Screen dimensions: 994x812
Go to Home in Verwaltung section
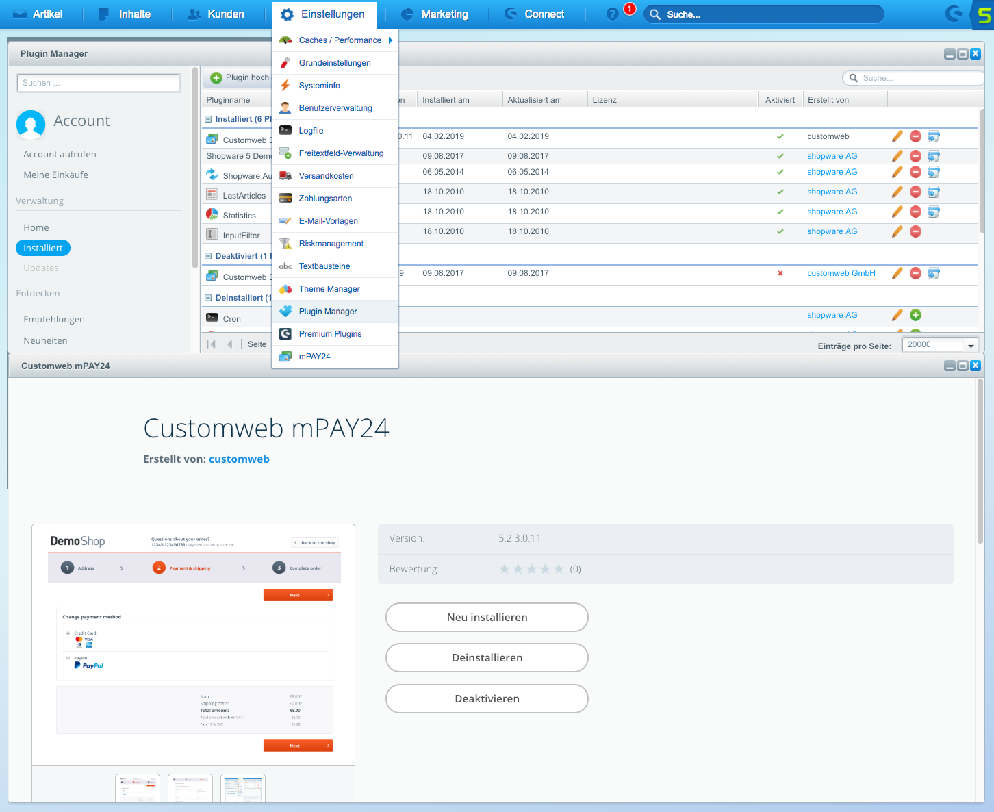tap(36, 227)
